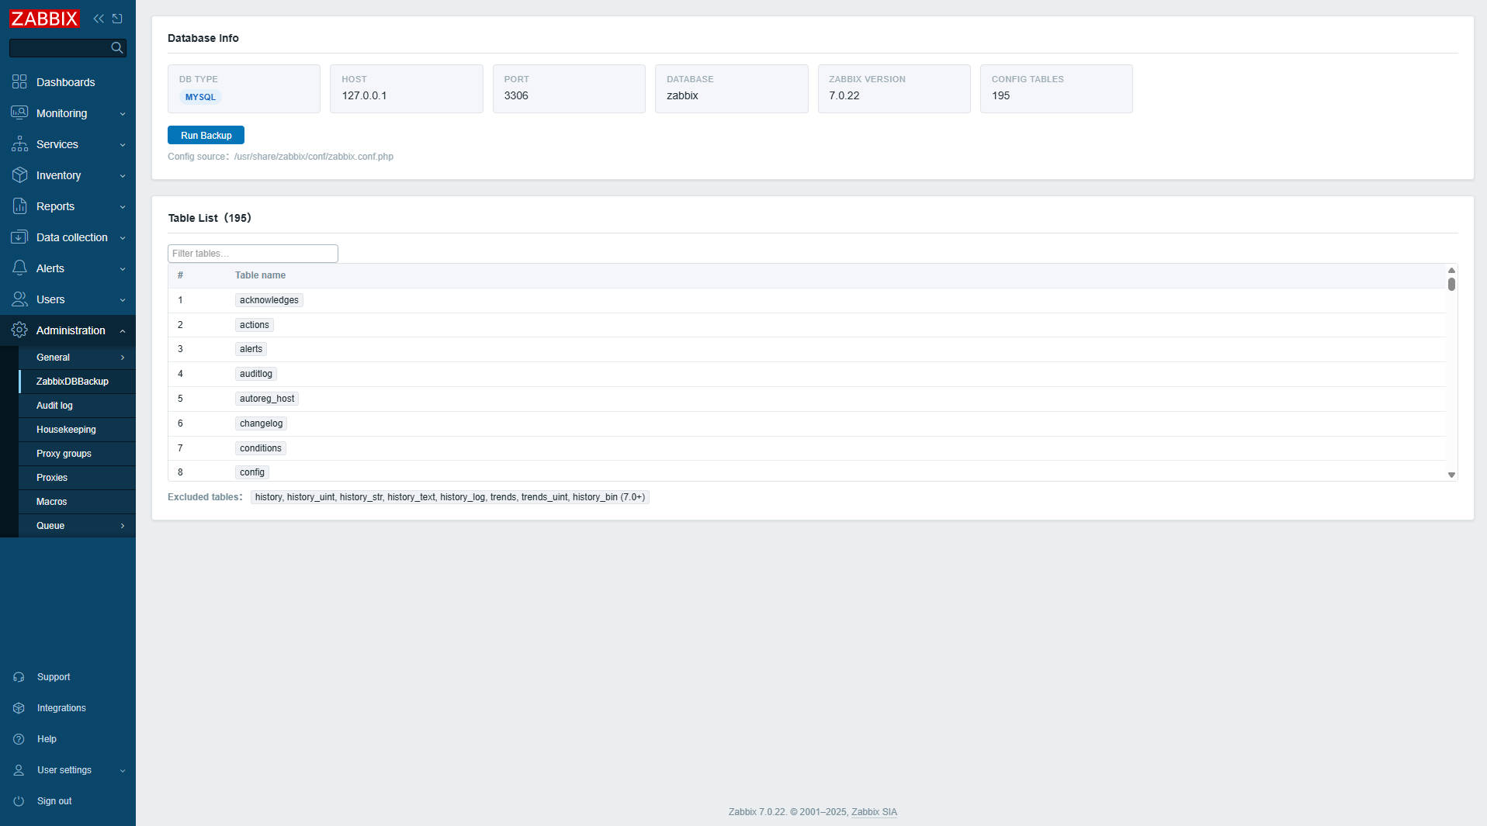Open the Dashboards menu item

[68, 81]
